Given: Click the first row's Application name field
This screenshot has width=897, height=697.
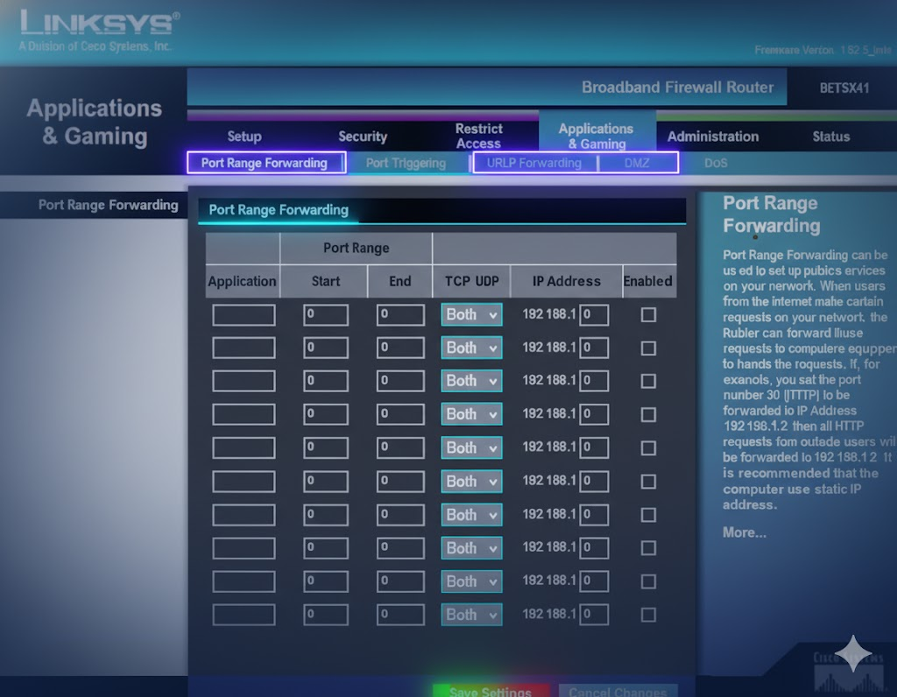Looking at the screenshot, I should click(x=244, y=315).
